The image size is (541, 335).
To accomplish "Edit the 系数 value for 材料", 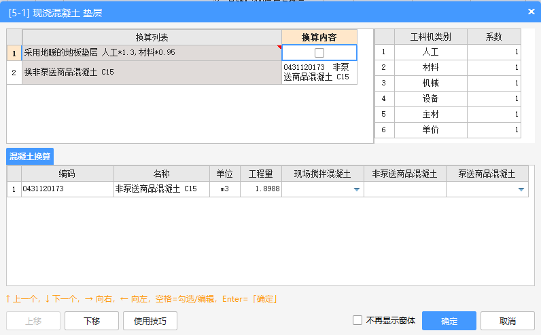I will pyautogui.click(x=494, y=68).
